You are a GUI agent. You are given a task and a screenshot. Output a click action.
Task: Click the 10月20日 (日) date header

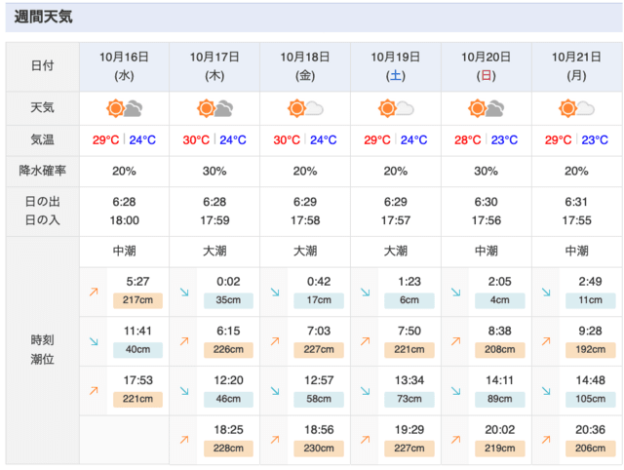[x=486, y=66]
